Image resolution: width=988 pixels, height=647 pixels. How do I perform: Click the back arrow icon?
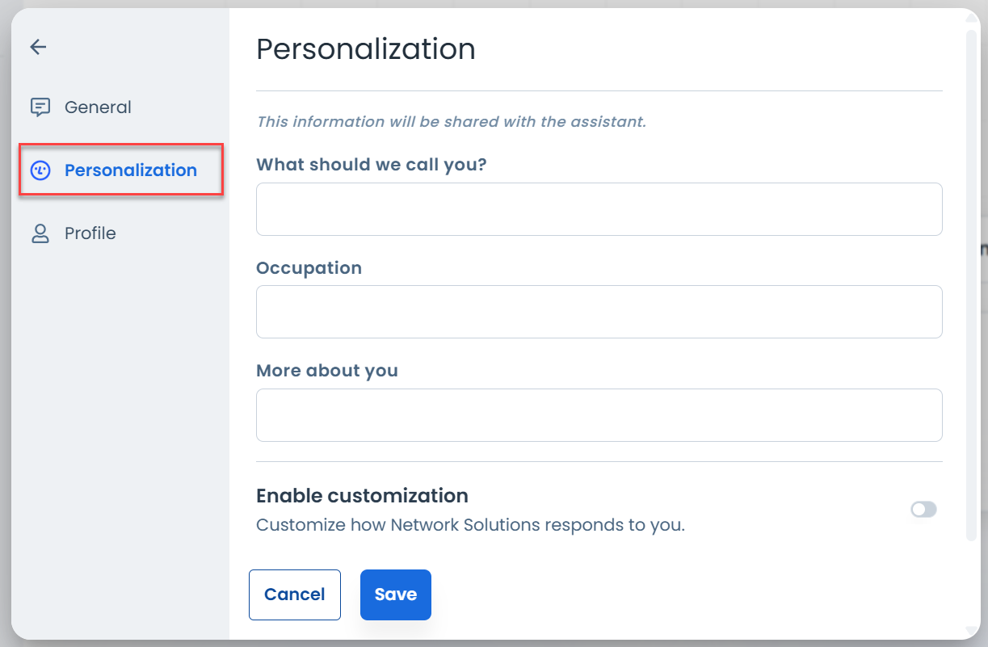38,47
